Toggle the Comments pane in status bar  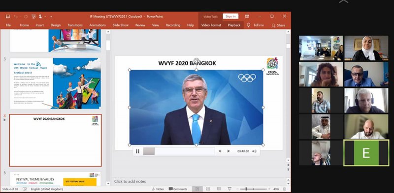tap(178, 189)
